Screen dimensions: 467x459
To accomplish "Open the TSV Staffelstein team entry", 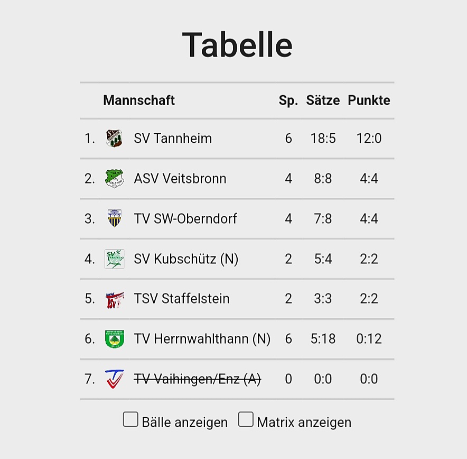I will tap(182, 299).
